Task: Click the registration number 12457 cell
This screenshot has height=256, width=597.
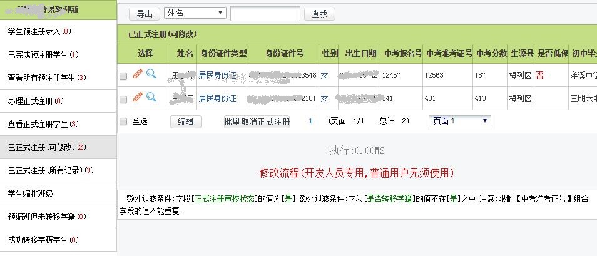Action: [391, 76]
